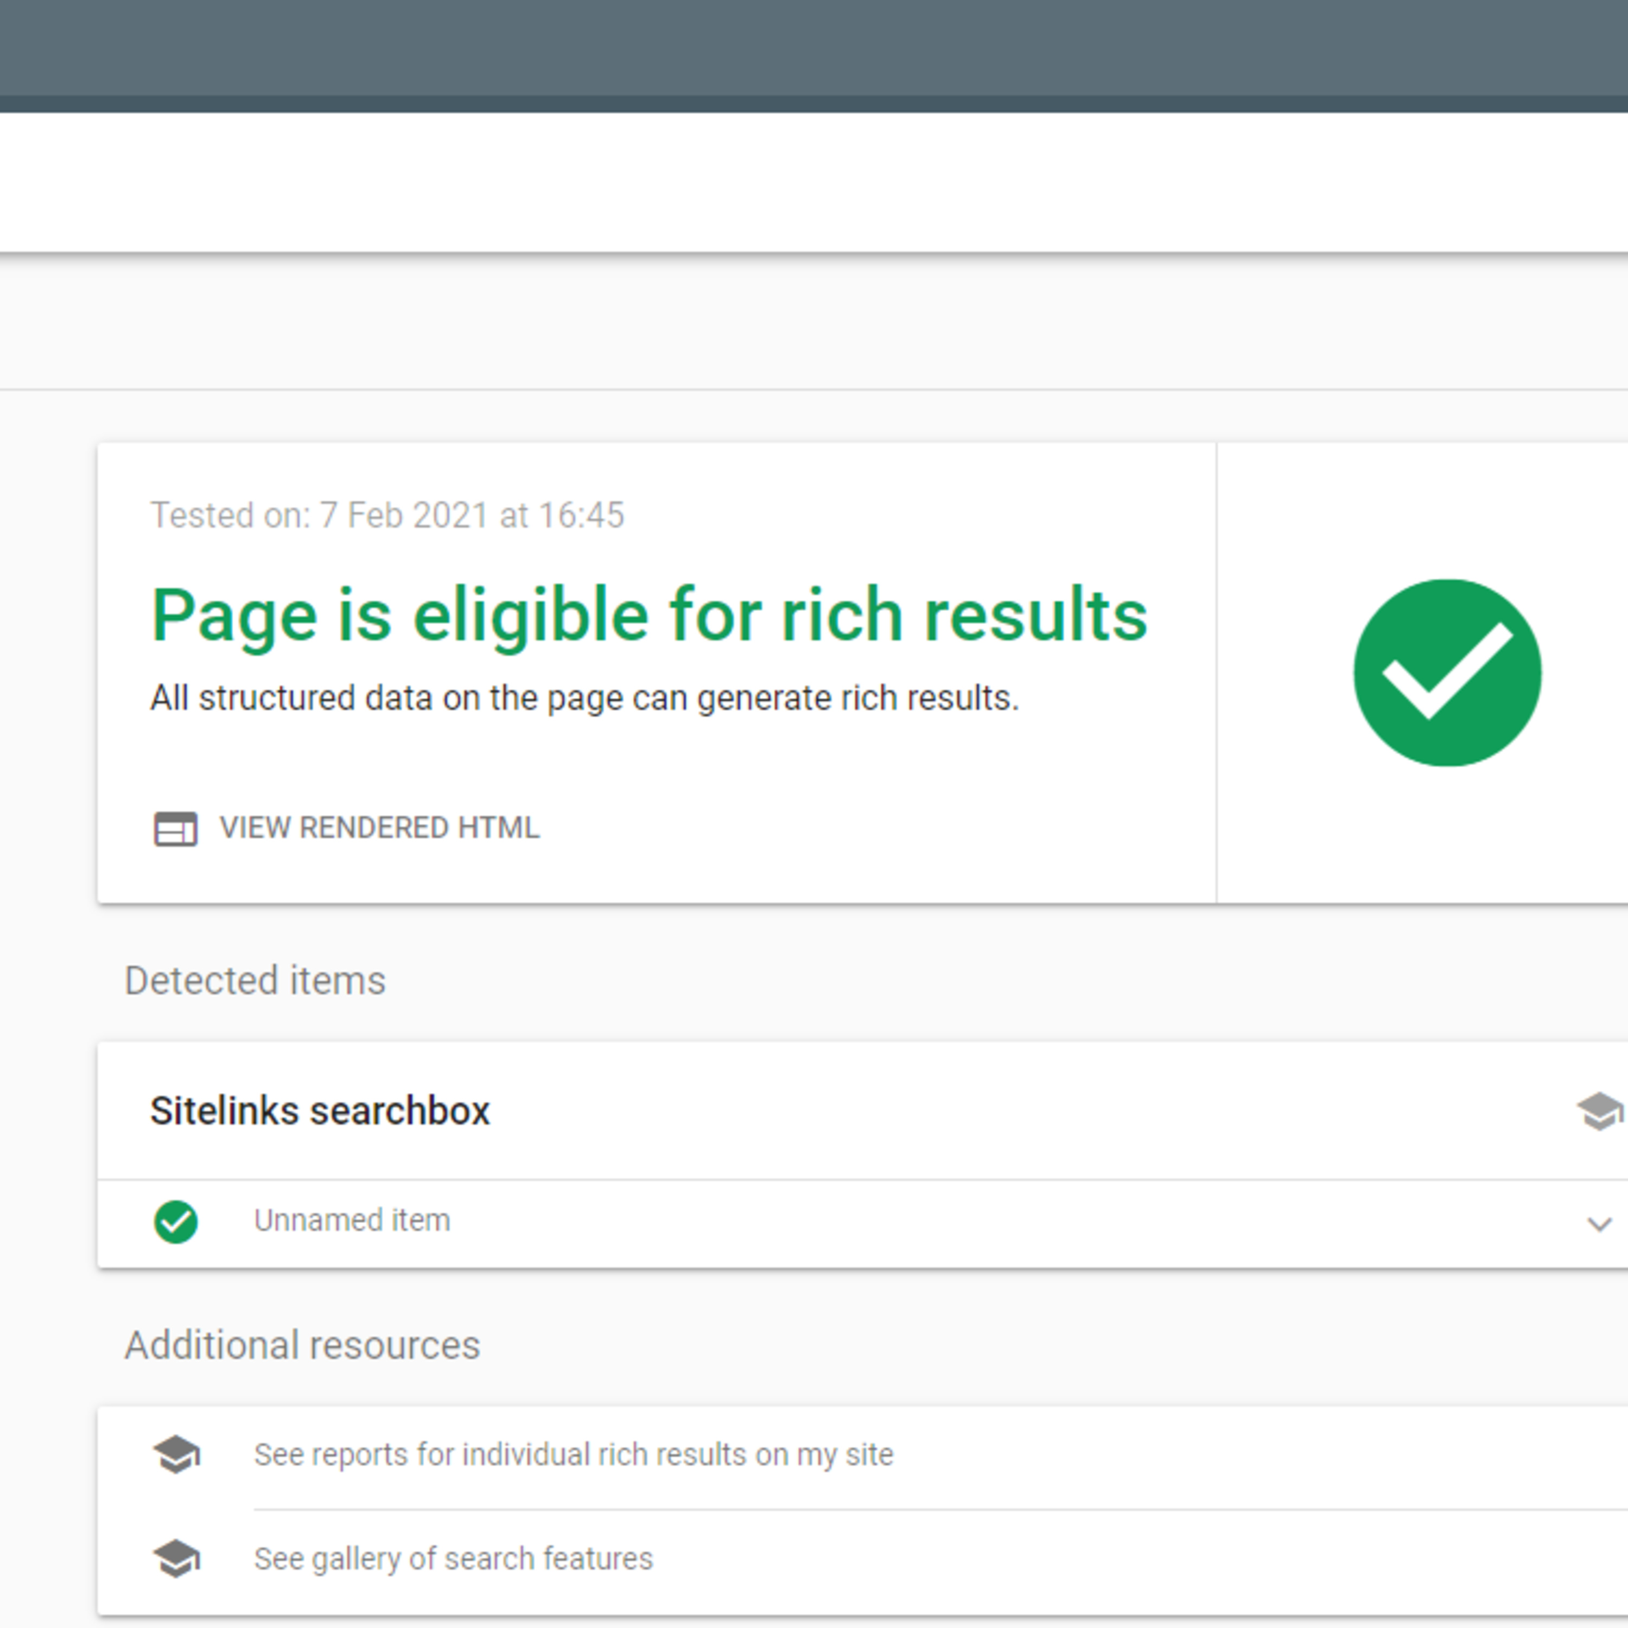1628x1628 pixels.
Task: Click the large green checkmark circle
Action: pos(1447,672)
